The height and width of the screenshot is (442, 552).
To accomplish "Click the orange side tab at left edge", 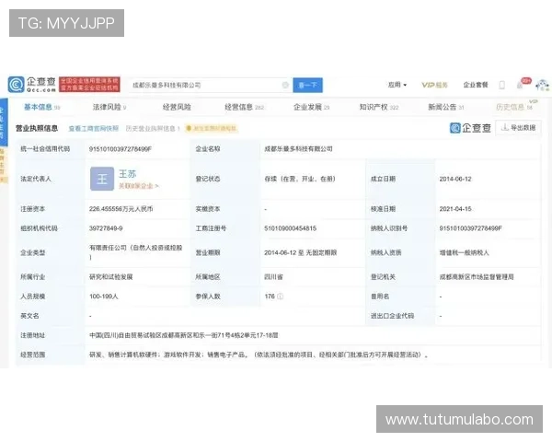I will (x=3, y=166).
